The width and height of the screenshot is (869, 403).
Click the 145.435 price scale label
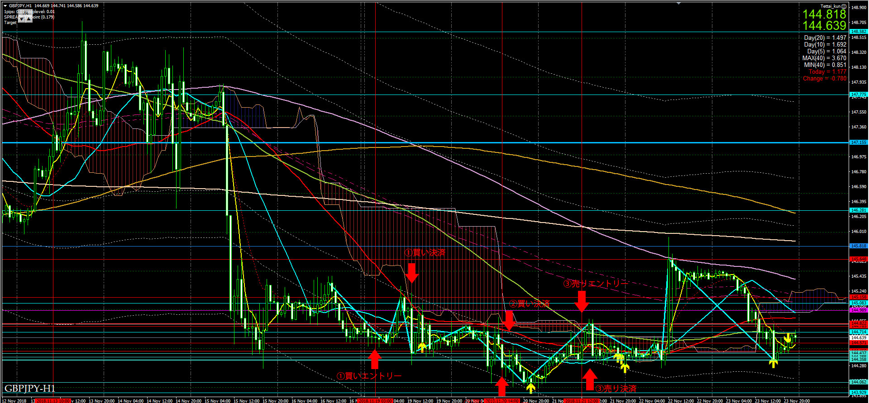pyautogui.click(x=859, y=276)
